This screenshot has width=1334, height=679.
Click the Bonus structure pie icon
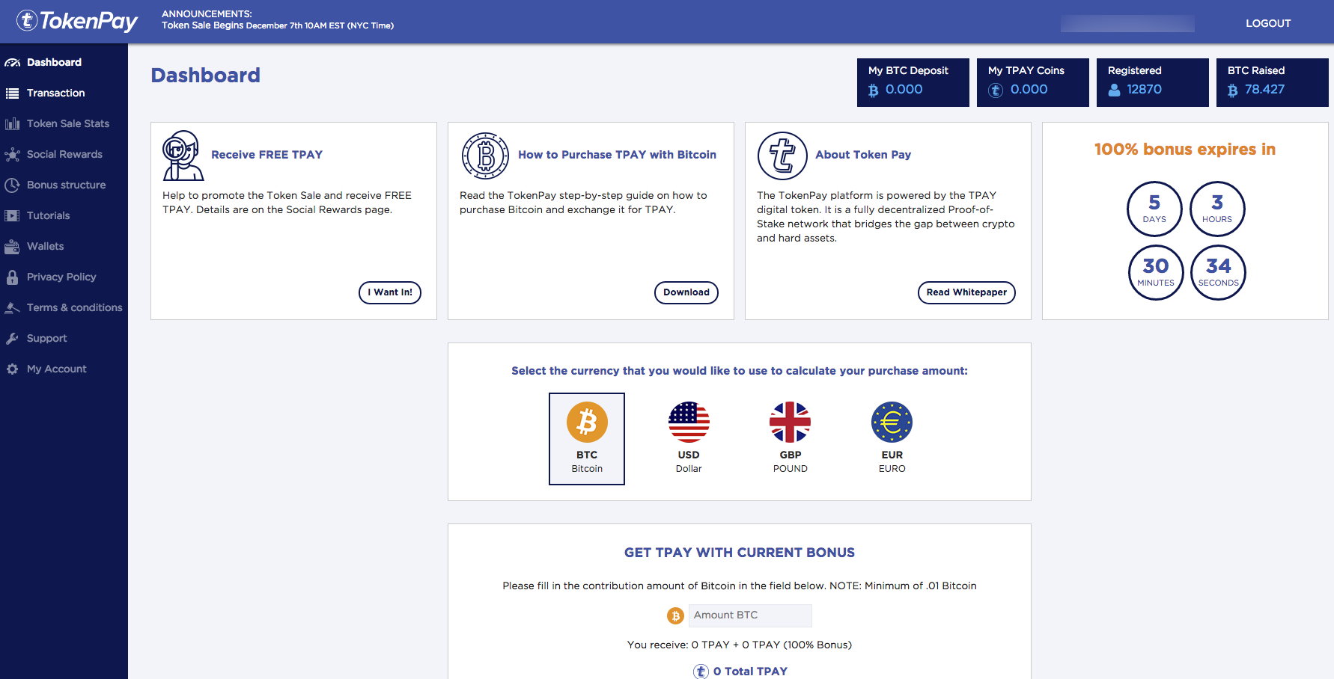click(12, 185)
